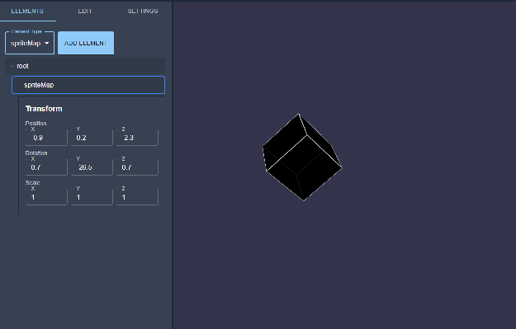Click the Position Z input field
The image size is (516, 329).
137,138
